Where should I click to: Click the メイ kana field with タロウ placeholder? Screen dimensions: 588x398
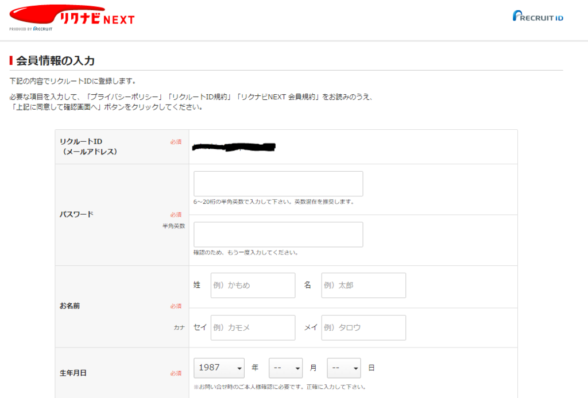point(363,328)
